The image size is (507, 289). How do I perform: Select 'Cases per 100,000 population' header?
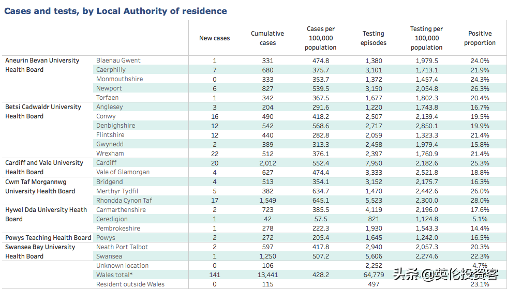coord(320,38)
